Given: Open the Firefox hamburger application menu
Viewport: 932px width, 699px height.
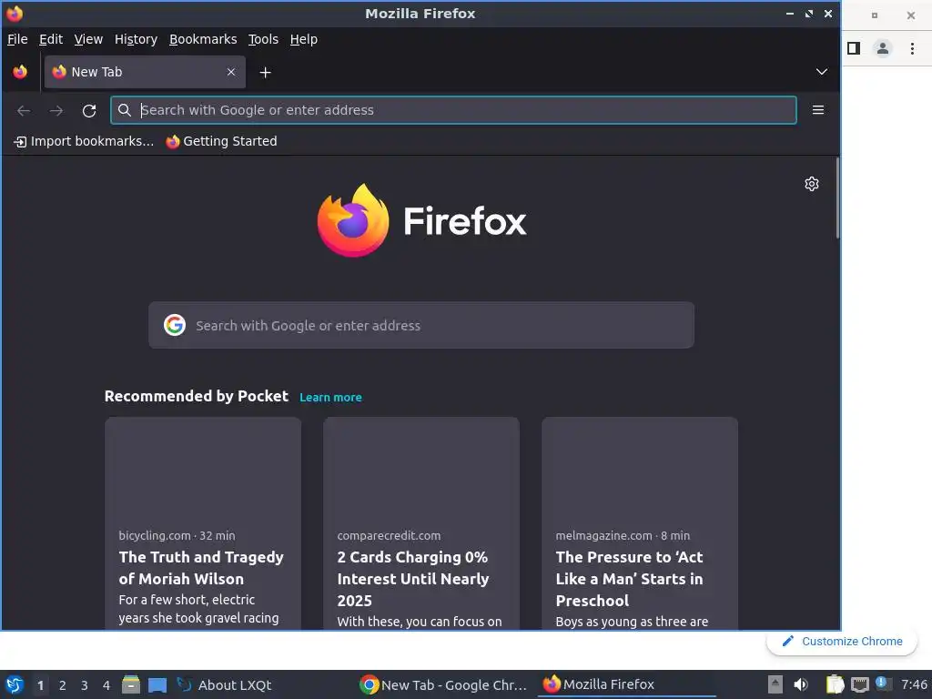Looking at the screenshot, I should 818,110.
